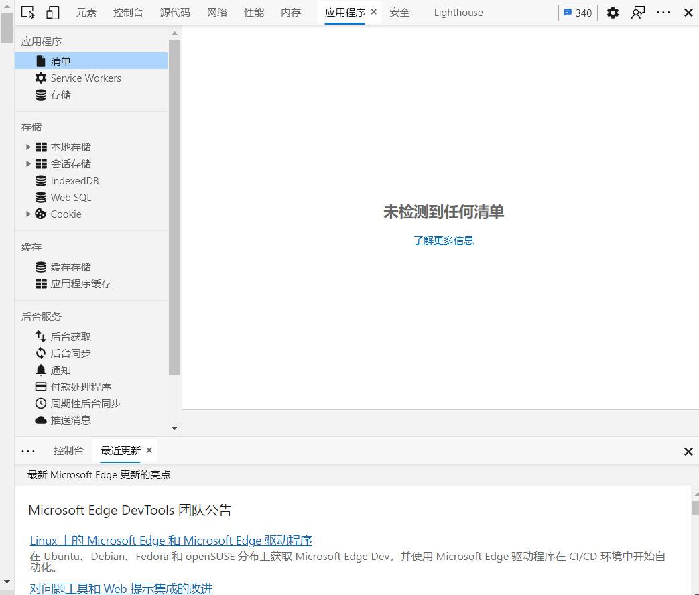Open the 对问题工具和 Web 提示集成的改进 link
This screenshot has width=699, height=595.
pos(121,588)
